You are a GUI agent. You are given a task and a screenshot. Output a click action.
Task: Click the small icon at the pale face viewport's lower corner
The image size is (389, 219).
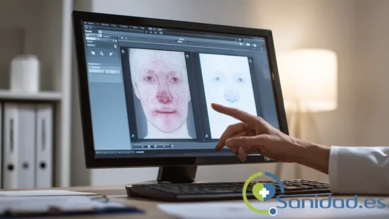click(x=206, y=136)
